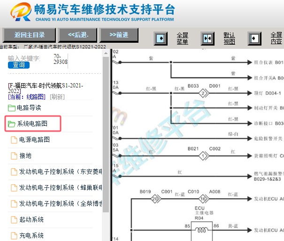Viewport: 284px width, 241px height.
Task: Click the C010 connector label
Action: (x=193, y=192)
